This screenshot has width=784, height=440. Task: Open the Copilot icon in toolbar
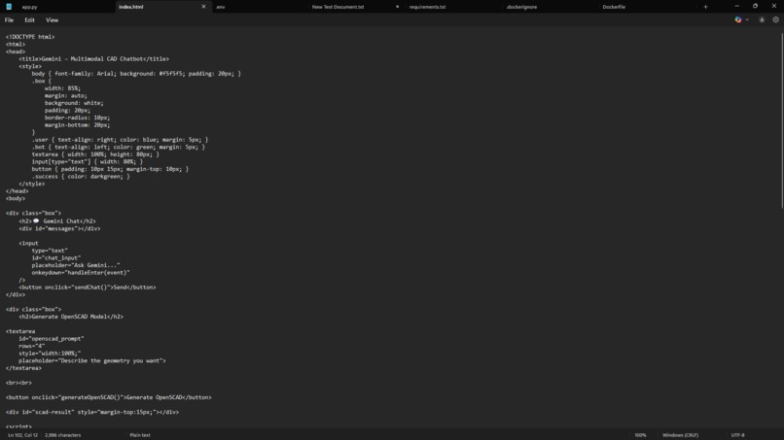click(738, 20)
